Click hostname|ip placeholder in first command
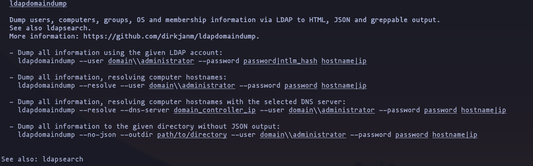This screenshot has width=533, height=166. [344, 61]
